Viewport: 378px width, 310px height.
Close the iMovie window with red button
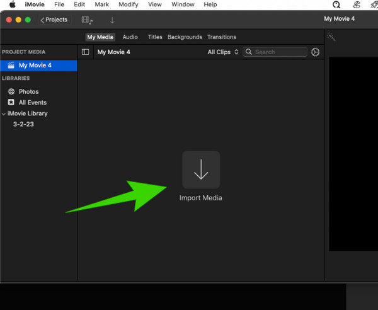tap(9, 20)
